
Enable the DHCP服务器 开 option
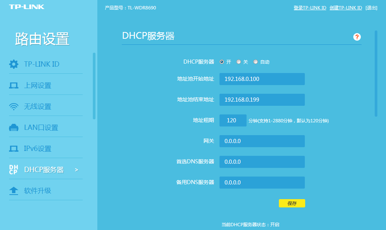pos(221,62)
